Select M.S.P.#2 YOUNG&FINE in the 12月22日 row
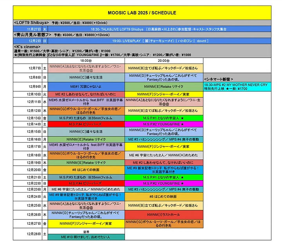 click(164, 183)
